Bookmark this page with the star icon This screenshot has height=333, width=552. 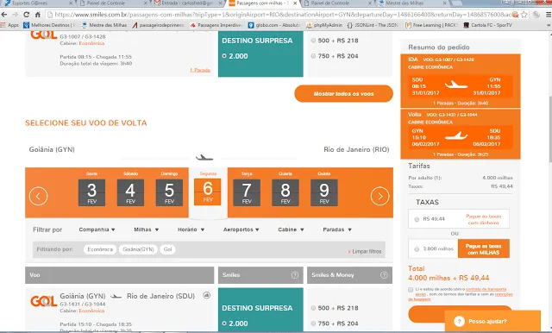coord(524,15)
